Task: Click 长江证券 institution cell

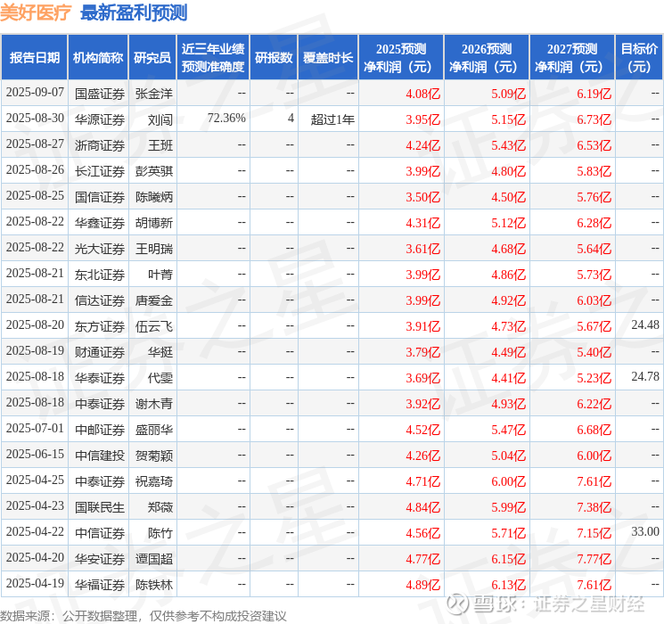Action: 100,171
